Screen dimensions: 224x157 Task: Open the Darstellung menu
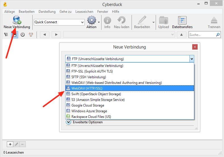point(47,12)
